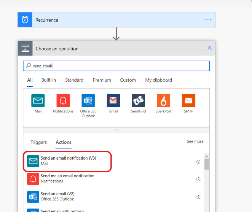Click the send email search field
Screen dimensions: 252x212
tap(116, 66)
